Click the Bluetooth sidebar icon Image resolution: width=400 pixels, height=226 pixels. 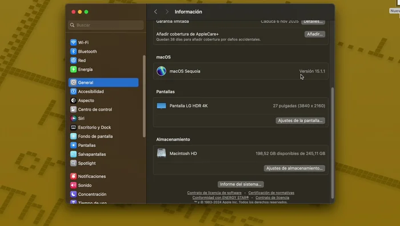(73, 51)
